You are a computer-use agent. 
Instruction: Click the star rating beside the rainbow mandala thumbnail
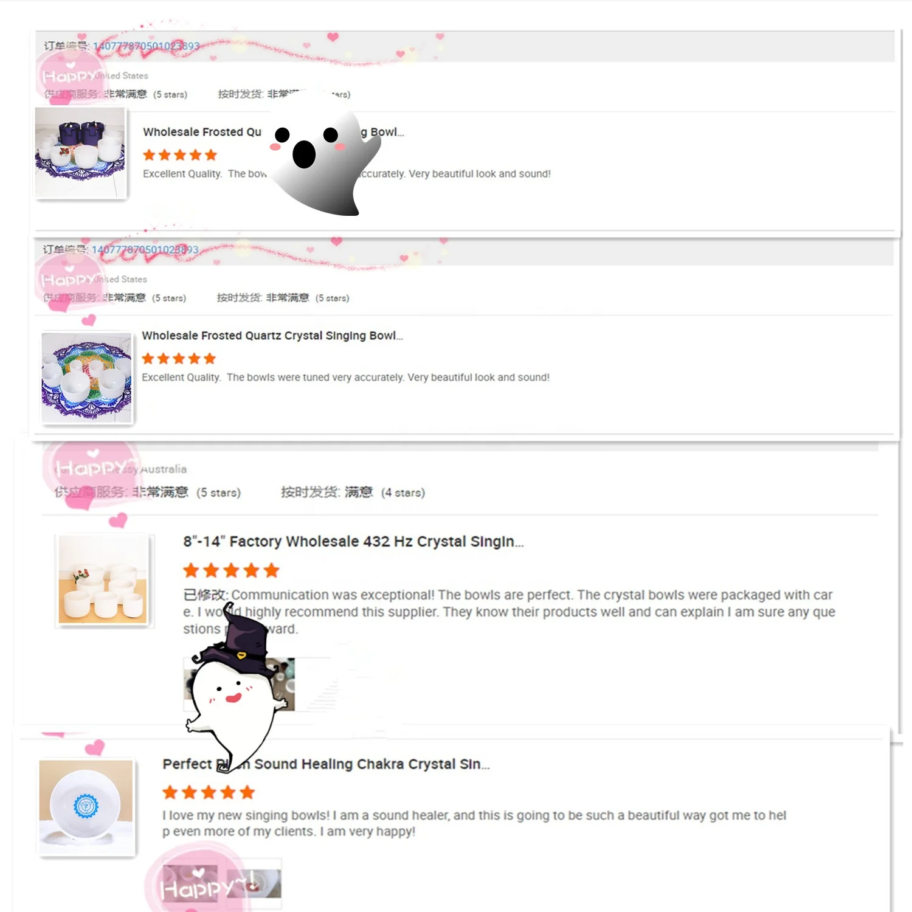click(179, 358)
